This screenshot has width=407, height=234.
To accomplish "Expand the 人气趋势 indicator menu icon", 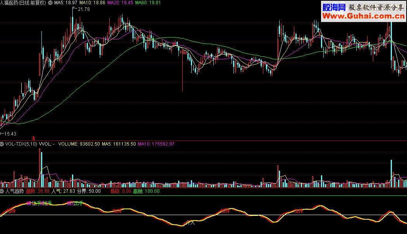I will tap(2, 191).
